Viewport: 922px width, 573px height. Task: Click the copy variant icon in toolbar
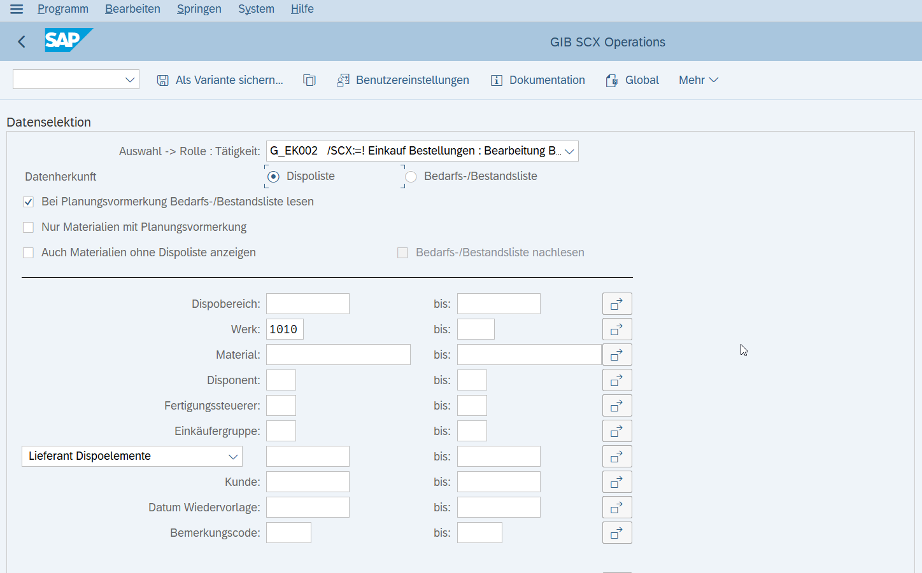click(x=309, y=80)
